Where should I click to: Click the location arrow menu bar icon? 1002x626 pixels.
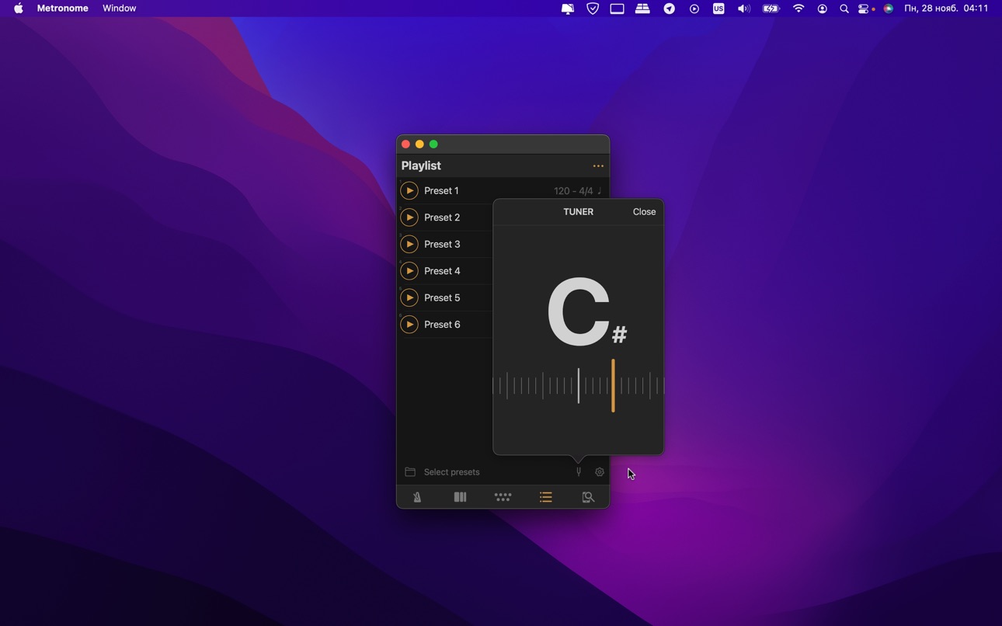pyautogui.click(x=669, y=9)
